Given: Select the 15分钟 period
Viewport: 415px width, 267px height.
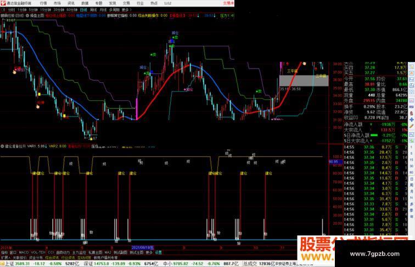Looking at the screenshot, I should click(x=45, y=10).
